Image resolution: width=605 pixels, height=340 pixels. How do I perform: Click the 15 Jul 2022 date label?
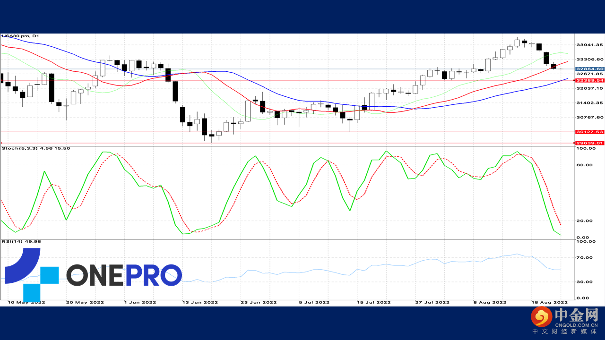point(374,302)
